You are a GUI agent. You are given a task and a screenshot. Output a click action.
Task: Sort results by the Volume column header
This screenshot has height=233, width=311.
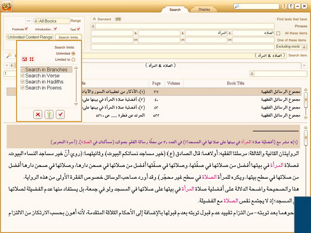click(174, 83)
